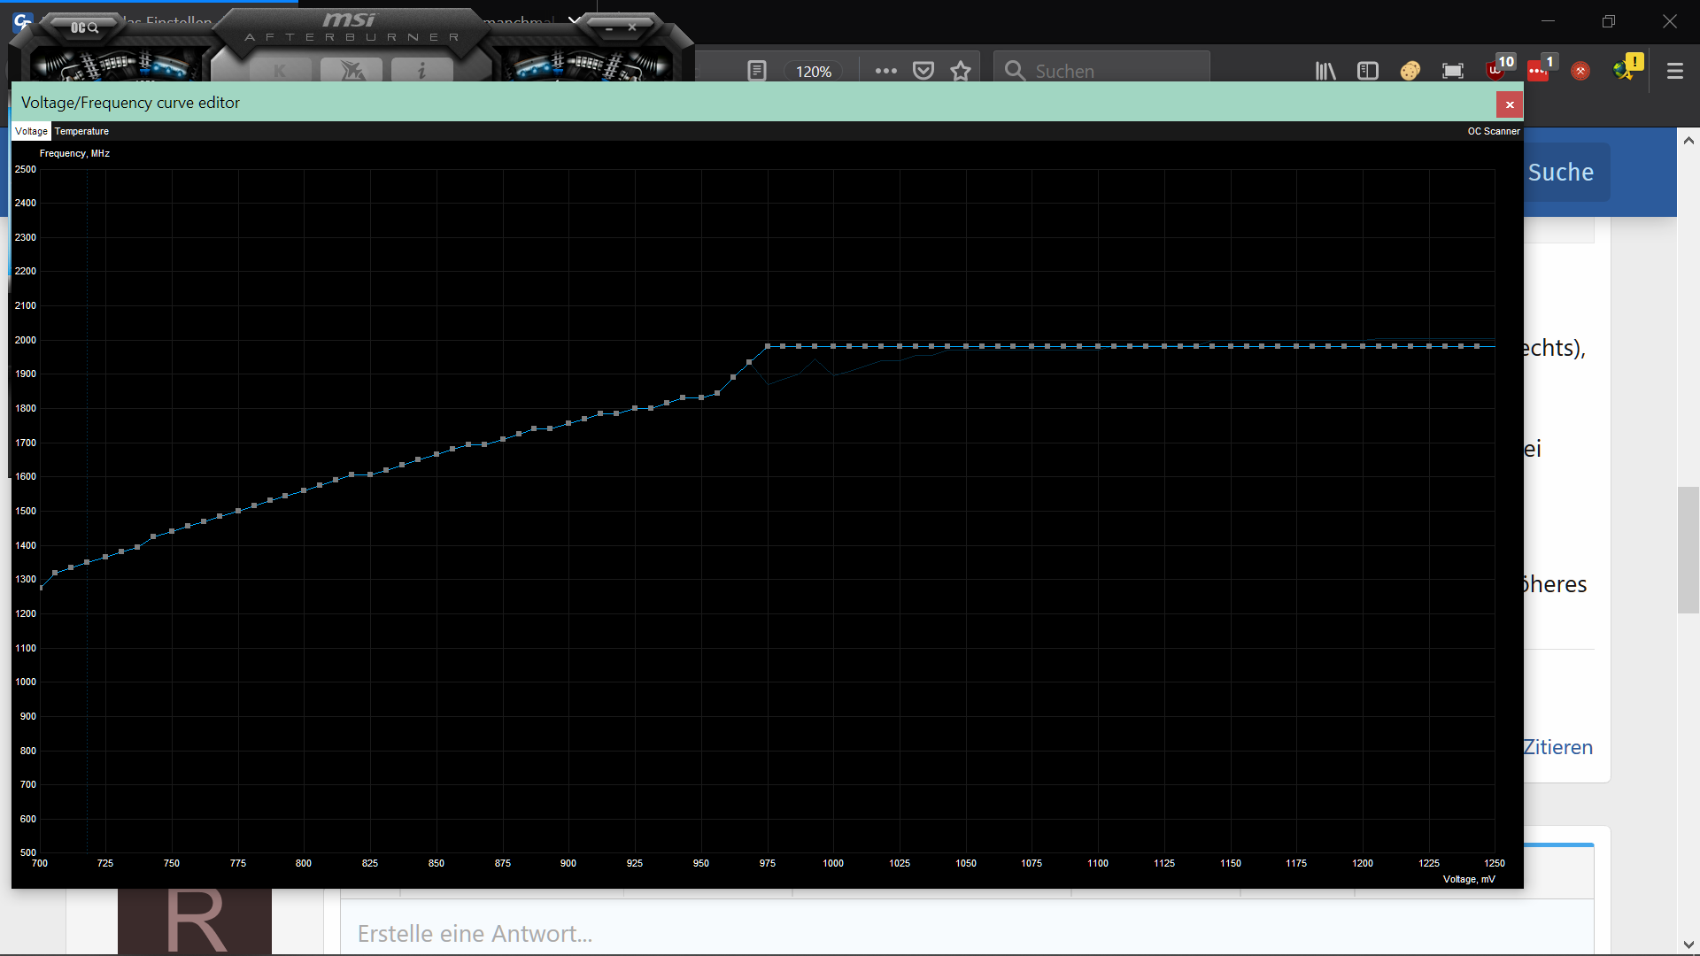Toggle the Firefox sidebar view icon
Viewport: 1700px width, 956px height.
[x=1368, y=71]
